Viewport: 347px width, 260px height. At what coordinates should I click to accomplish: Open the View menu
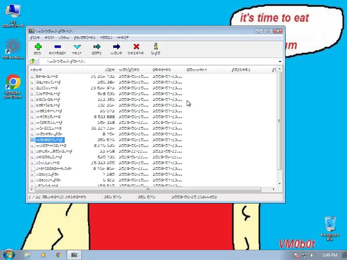tap(64, 38)
